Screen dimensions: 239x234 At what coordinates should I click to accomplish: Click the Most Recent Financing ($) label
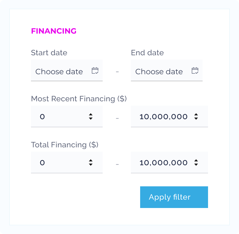[79, 99]
